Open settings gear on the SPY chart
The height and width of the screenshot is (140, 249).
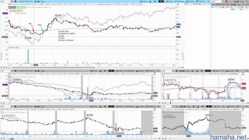[203, 106]
